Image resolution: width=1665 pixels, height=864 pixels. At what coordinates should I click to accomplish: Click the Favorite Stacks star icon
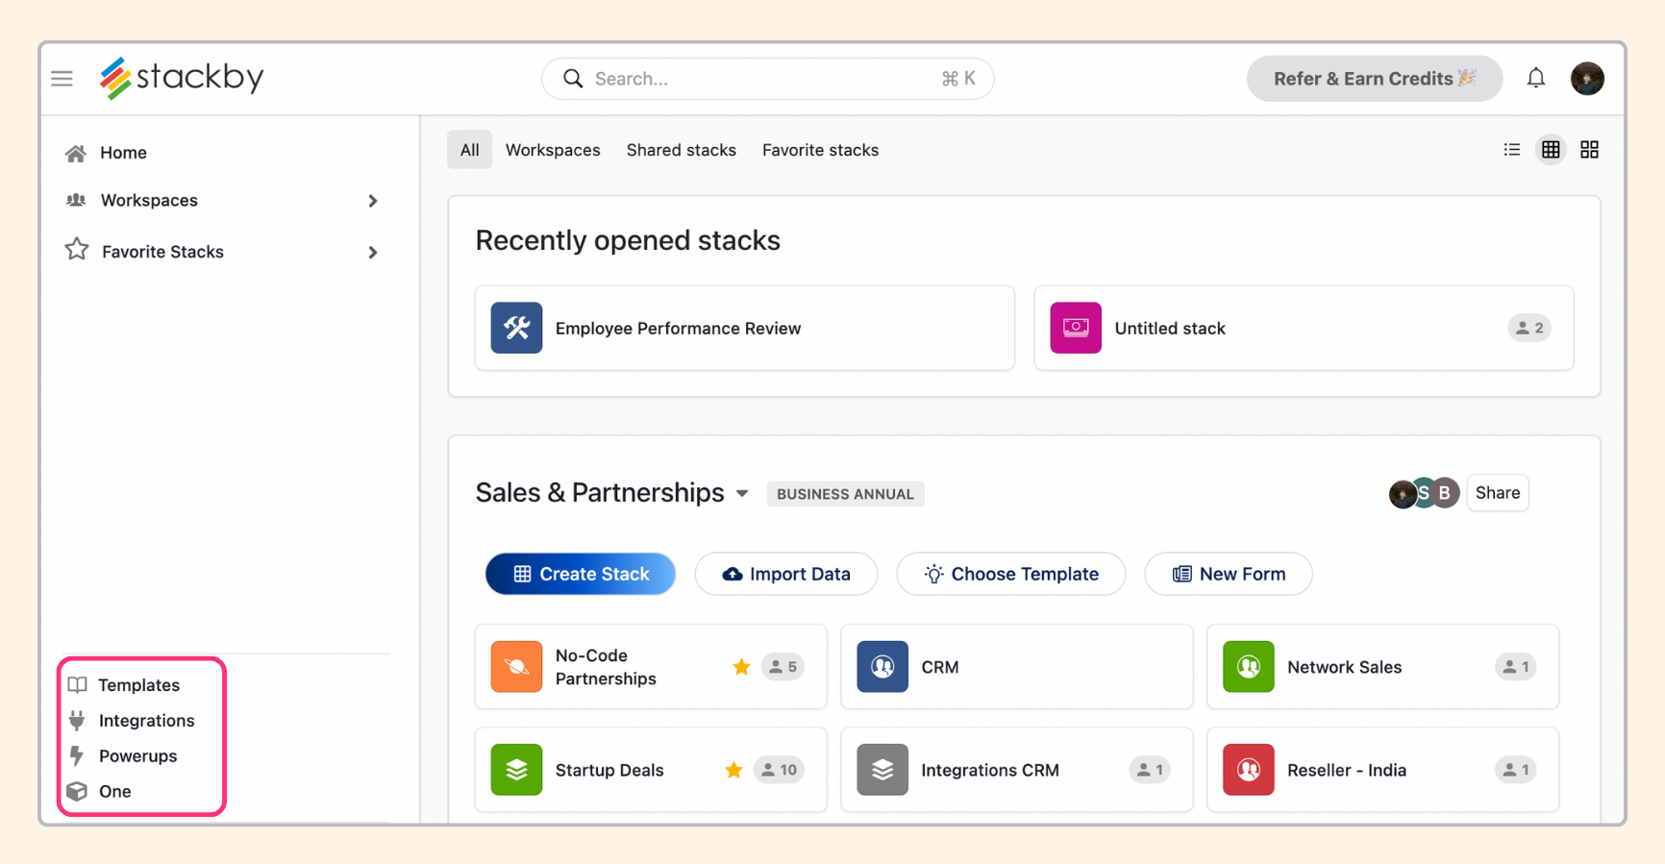click(x=77, y=250)
